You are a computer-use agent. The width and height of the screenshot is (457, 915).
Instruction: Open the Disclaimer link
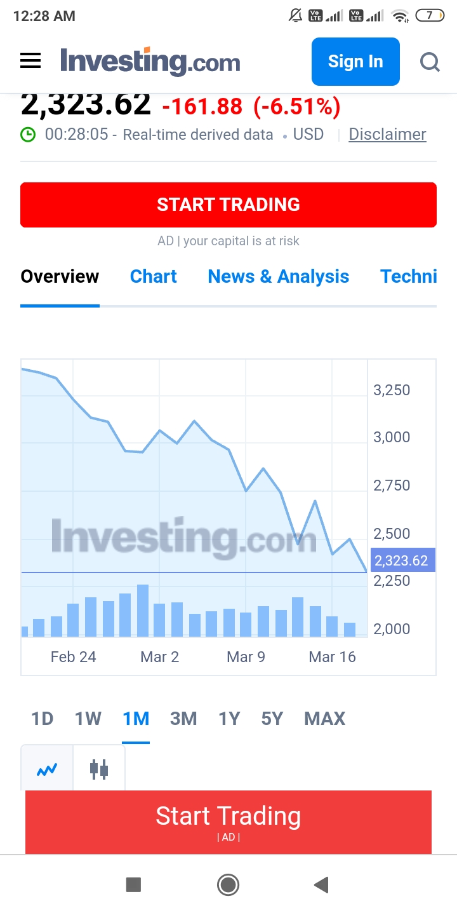pos(387,135)
